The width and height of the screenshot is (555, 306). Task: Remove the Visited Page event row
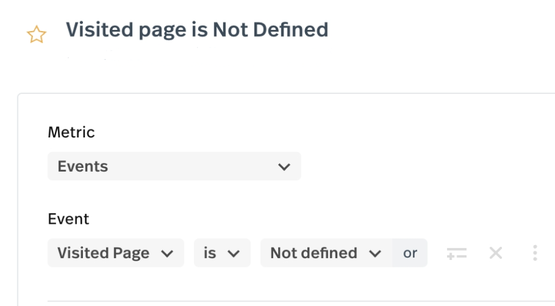[496, 253]
